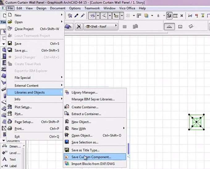210x169 pixels.
Task: Click the Print printer icon
Action: click(x=10, y=128)
